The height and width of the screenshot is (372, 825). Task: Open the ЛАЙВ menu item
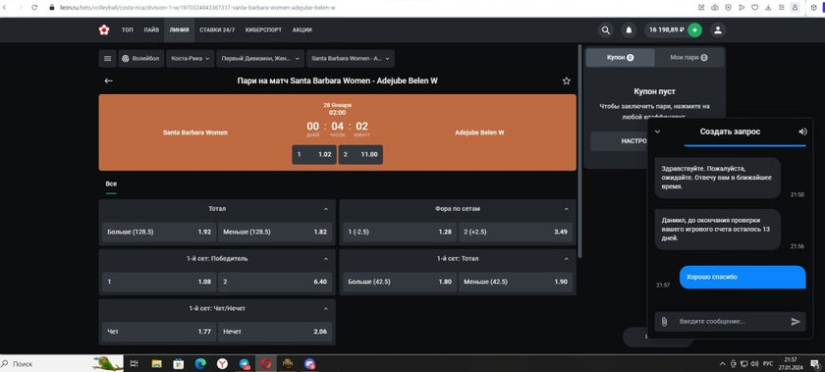tap(151, 30)
